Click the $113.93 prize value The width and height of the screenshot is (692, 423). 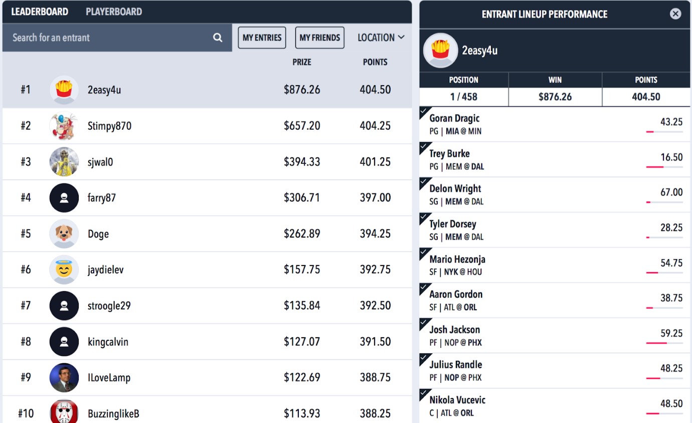click(302, 414)
